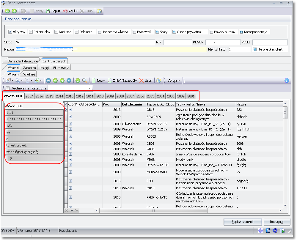
Task: Expand the row named hdghdfg
Action: (x=70, y=181)
